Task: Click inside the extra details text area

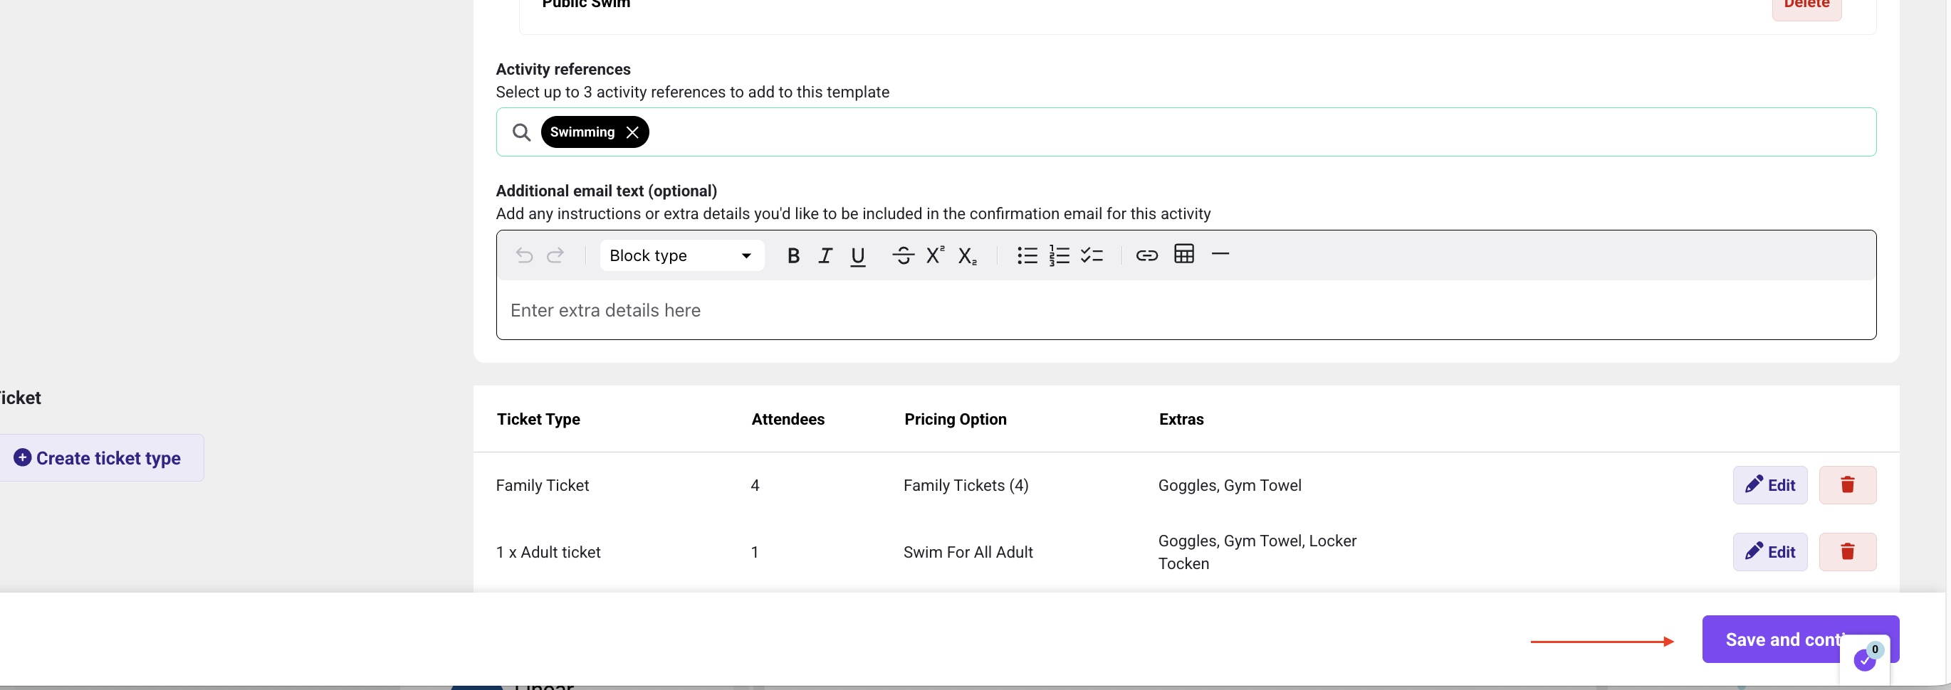Action: click(1186, 310)
